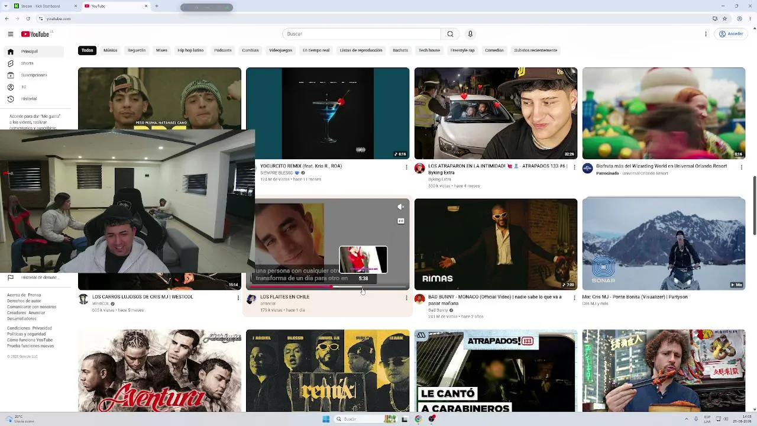Select the Videojuegos filter chip

tap(280, 50)
